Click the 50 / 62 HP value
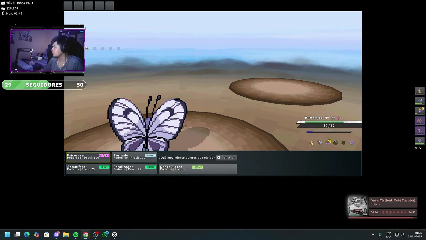The width and height of the screenshot is (426, 240). click(x=329, y=126)
